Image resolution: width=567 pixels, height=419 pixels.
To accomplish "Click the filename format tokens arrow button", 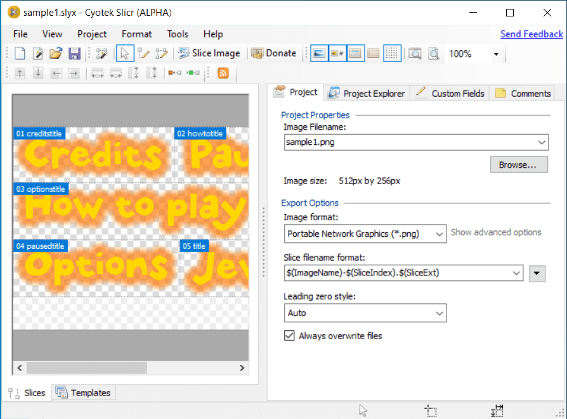I will click(537, 273).
